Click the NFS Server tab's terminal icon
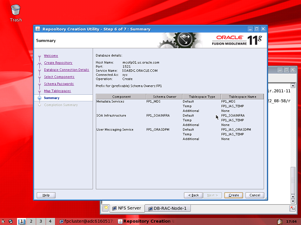Screen dimensions: 301x225 pos(114,208)
